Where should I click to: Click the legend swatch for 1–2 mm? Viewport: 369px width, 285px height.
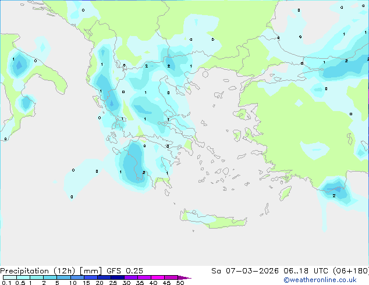coord(37,277)
